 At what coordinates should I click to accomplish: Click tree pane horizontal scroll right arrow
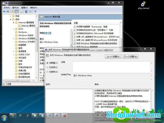(34, 80)
